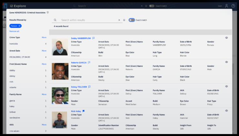Screen dimensions: 239x136
Task: Click info icon next to Criminal Associates title
Action: click(48, 12)
